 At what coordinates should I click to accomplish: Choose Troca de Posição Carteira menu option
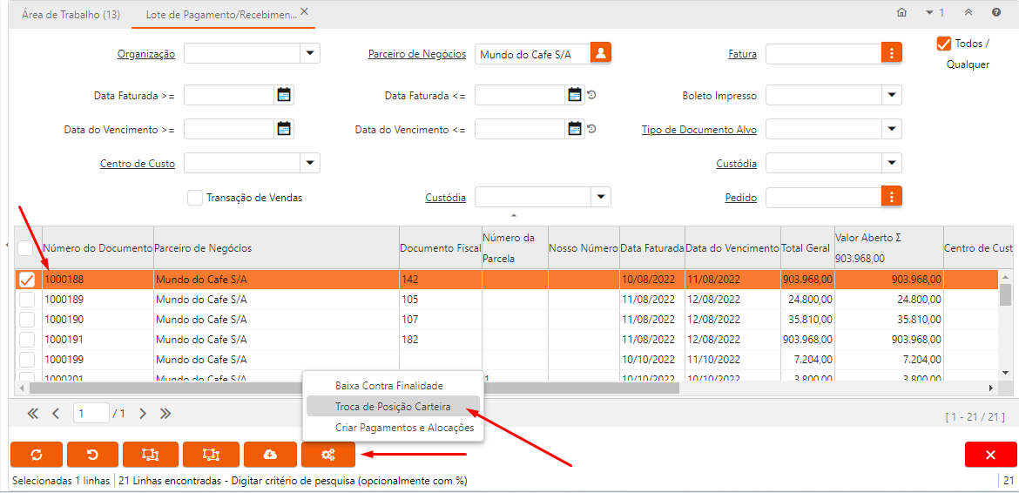coord(392,407)
